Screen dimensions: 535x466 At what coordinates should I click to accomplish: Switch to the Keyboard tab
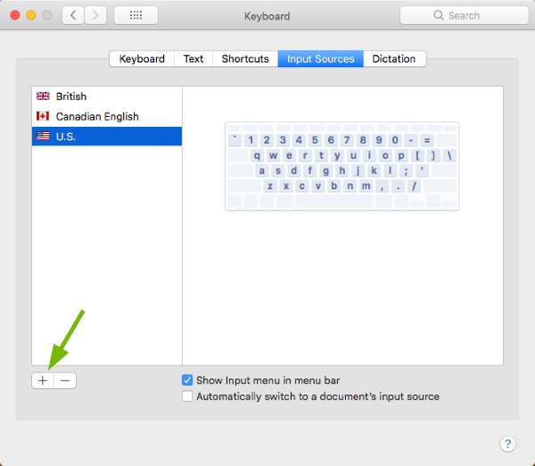coord(142,59)
